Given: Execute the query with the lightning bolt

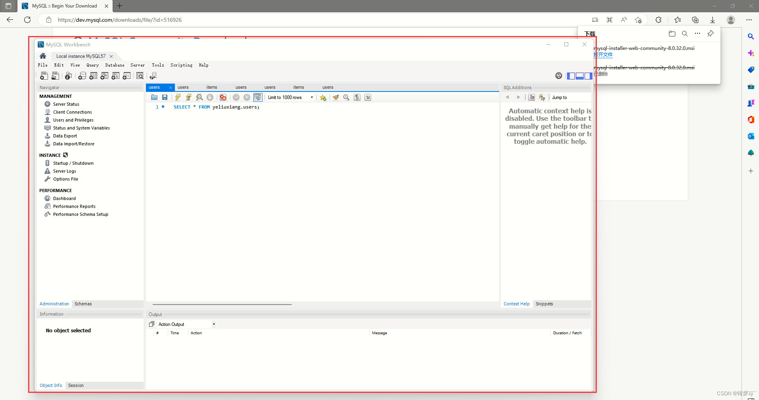Looking at the screenshot, I should [x=178, y=97].
